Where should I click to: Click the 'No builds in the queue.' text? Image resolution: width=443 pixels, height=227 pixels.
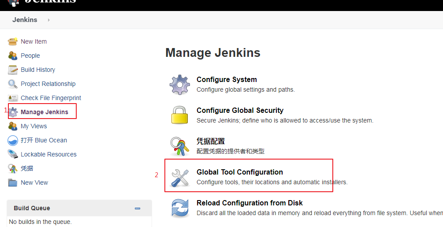click(x=41, y=222)
